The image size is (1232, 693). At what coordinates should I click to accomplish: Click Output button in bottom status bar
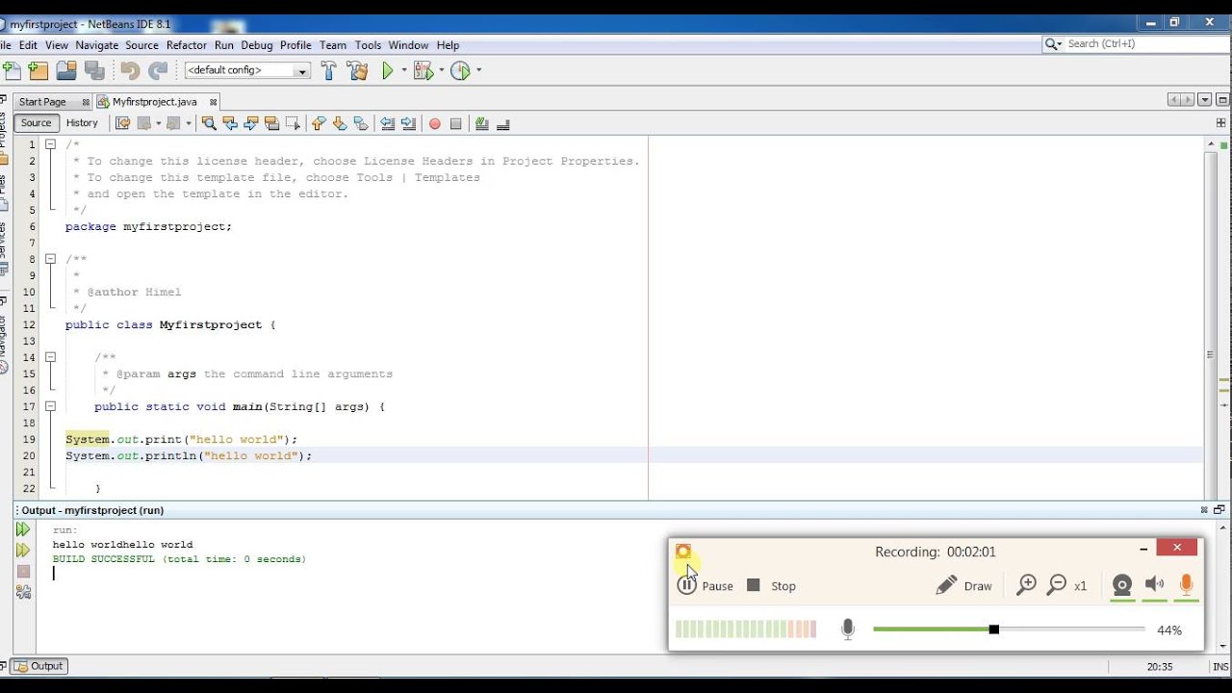coord(38,666)
